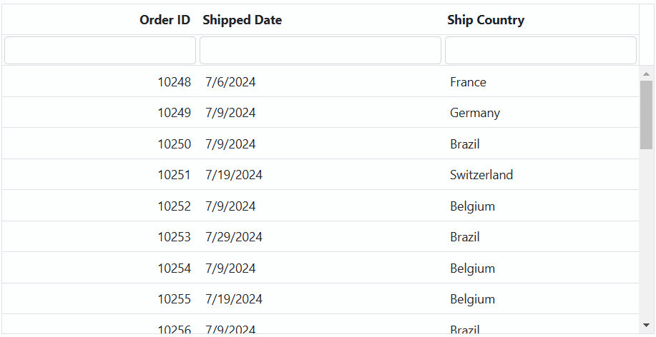Click the 7/29/2024 shipped date cell
656x337 pixels.
[320, 237]
